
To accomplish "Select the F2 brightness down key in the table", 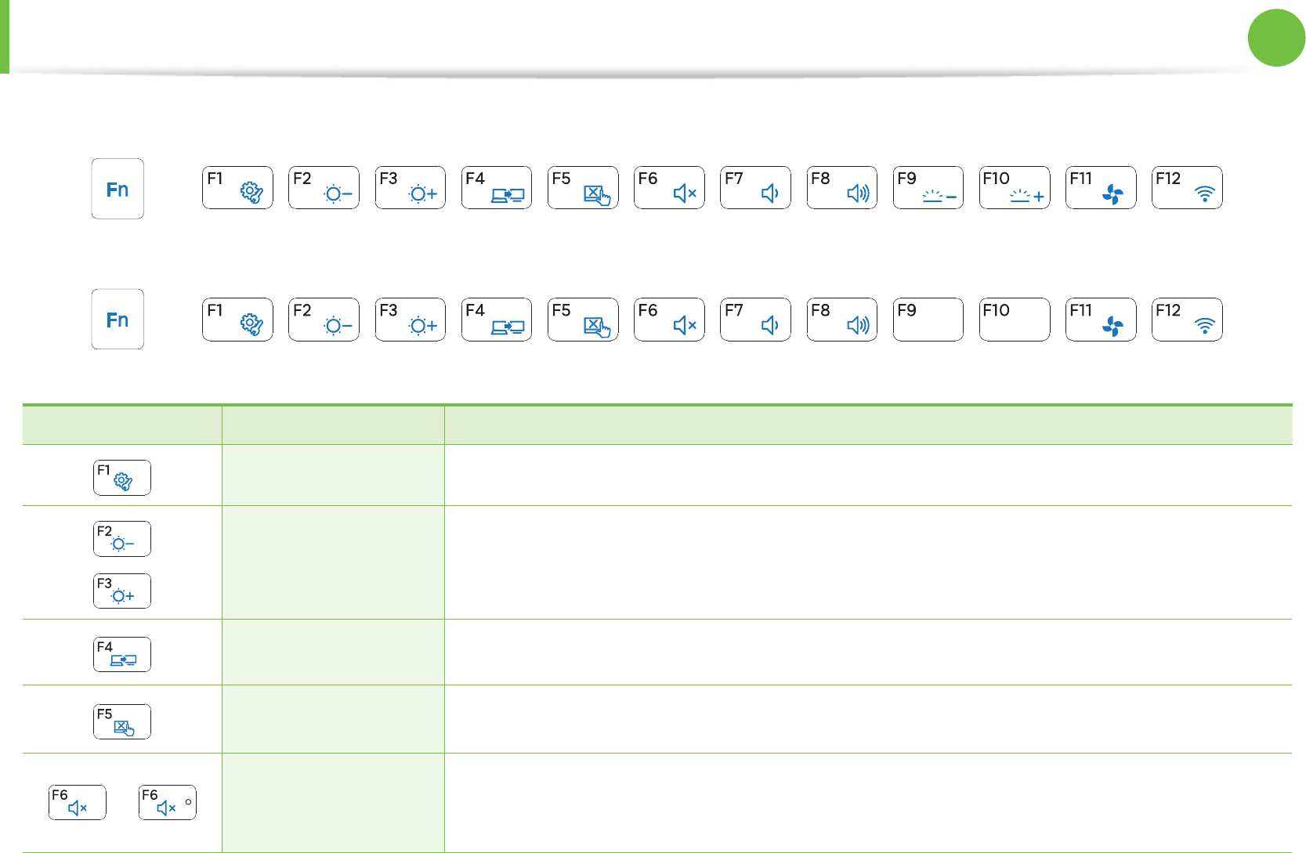I will 121,539.
